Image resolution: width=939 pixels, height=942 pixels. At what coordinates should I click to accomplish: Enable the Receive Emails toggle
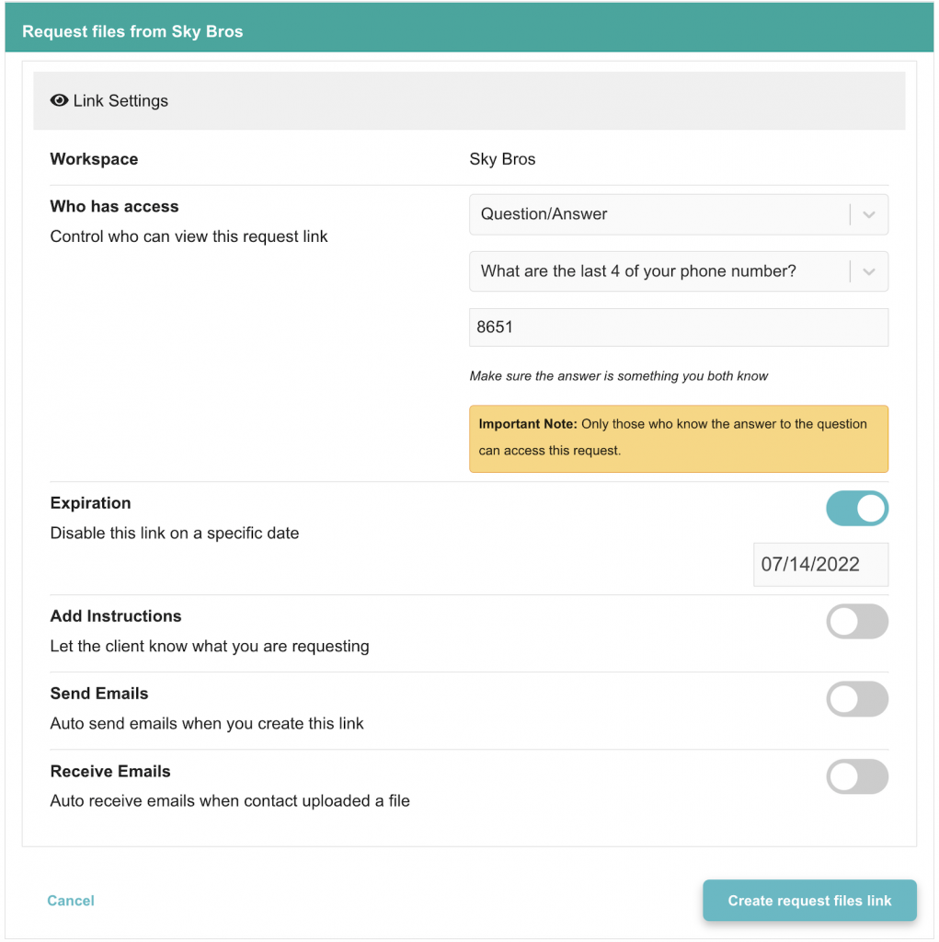tap(857, 776)
